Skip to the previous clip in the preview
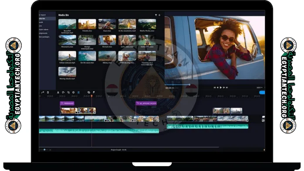 tap(215, 88)
